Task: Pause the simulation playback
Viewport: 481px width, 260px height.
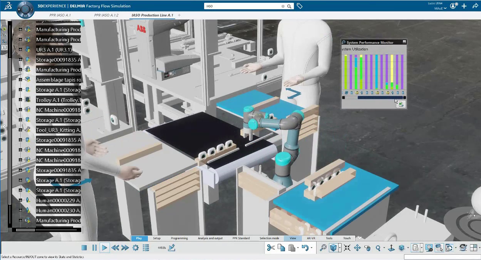Action: click(94, 248)
